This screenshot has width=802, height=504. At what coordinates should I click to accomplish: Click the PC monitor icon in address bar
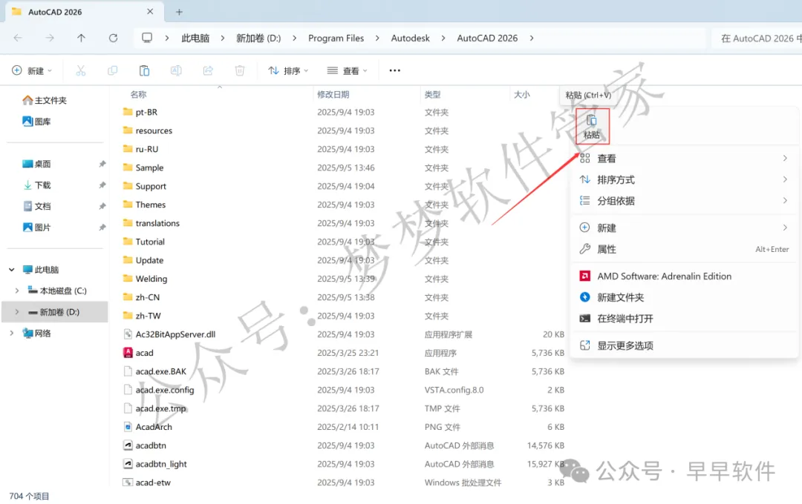[x=147, y=38]
